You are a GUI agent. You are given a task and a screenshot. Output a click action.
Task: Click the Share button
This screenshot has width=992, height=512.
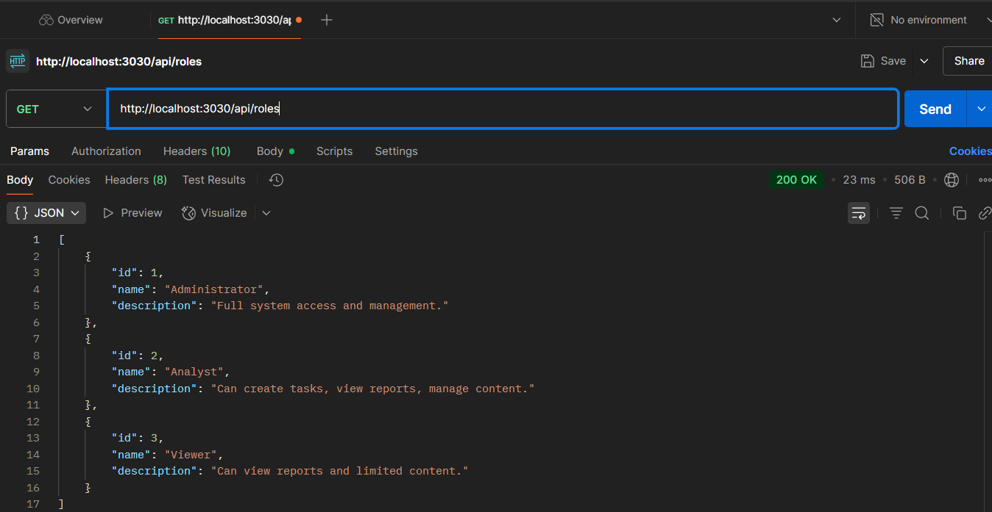(x=968, y=61)
